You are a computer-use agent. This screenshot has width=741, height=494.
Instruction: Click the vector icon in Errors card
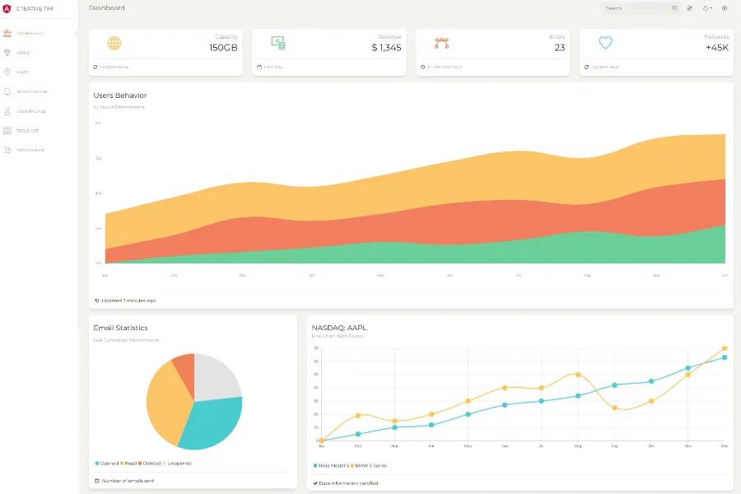441,44
